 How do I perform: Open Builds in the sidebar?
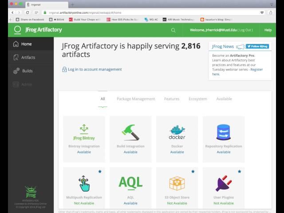pos(31,71)
